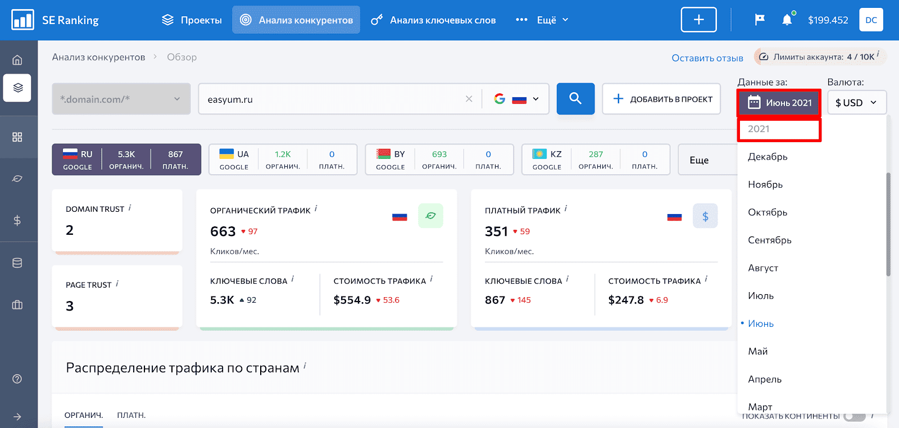Click the plus add button in header

point(699,20)
